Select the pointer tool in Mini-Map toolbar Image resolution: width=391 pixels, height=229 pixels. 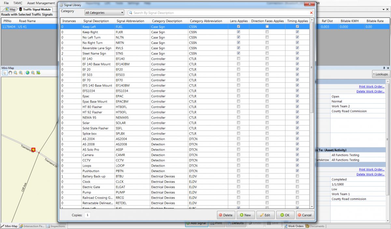(5, 73)
